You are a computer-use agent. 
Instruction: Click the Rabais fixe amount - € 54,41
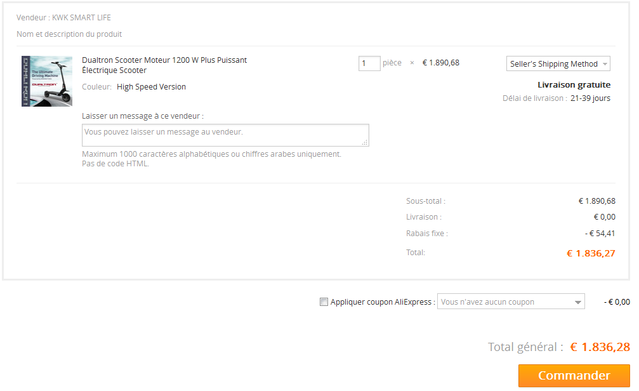tap(600, 234)
